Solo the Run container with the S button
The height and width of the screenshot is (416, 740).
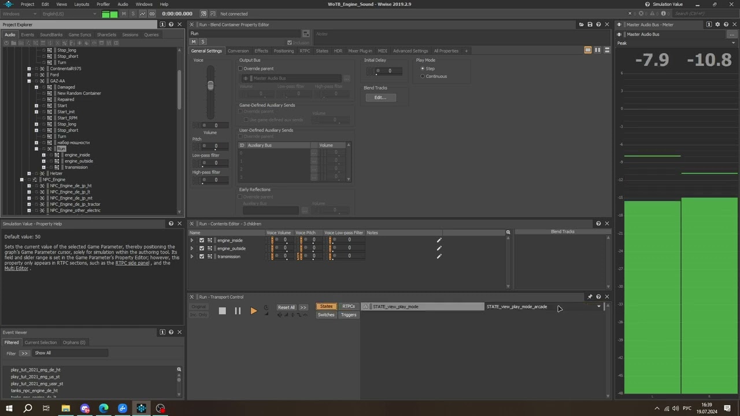tap(203, 42)
